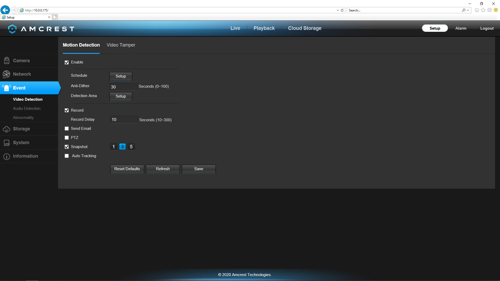Collapse the Event sidebar section
Screen dimensions: 500x281
point(30,88)
